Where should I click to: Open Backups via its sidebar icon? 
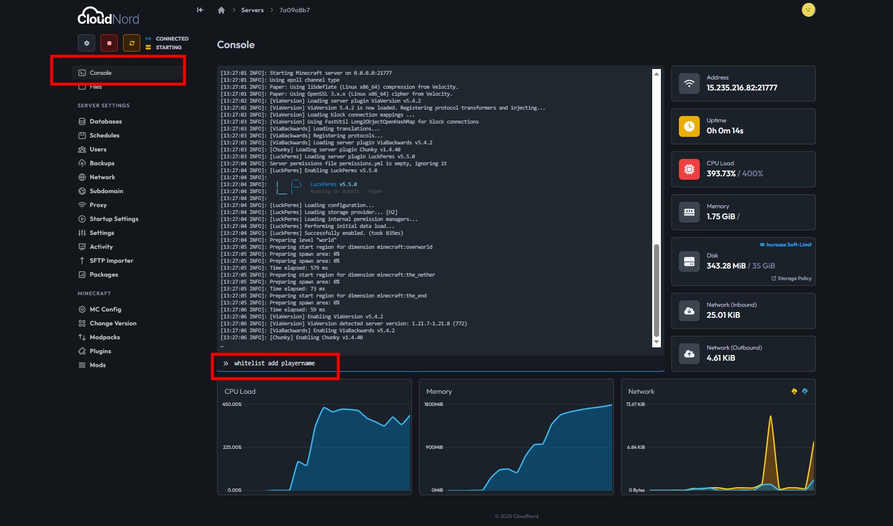tap(82, 164)
